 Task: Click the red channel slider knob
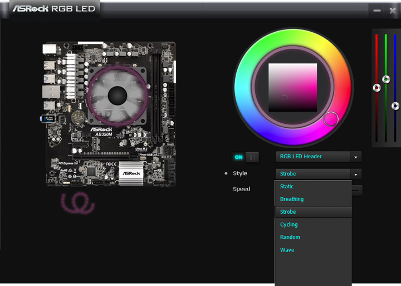(x=376, y=88)
